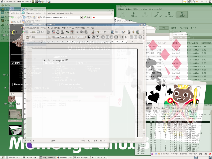Click the Writer vertical scrollbar down arrow
The width and height of the screenshot is (212, 159).
click(x=144, y=130)
